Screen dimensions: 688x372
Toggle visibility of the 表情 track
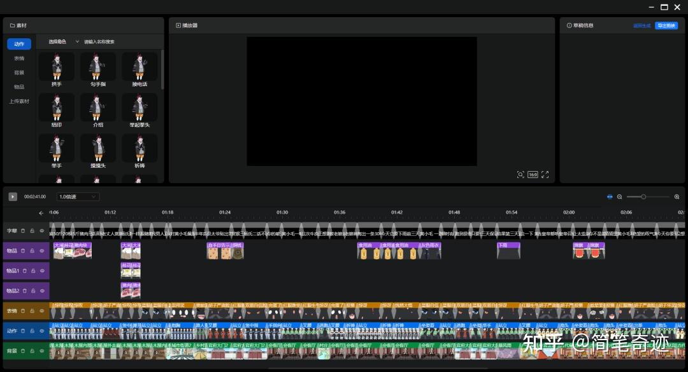tap(42, 311)
